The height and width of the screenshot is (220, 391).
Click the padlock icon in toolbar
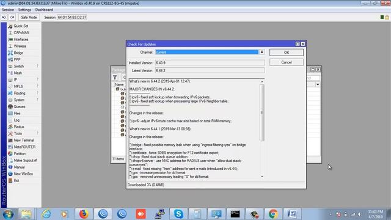387,17
